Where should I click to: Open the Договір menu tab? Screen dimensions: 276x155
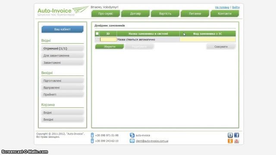135,13
